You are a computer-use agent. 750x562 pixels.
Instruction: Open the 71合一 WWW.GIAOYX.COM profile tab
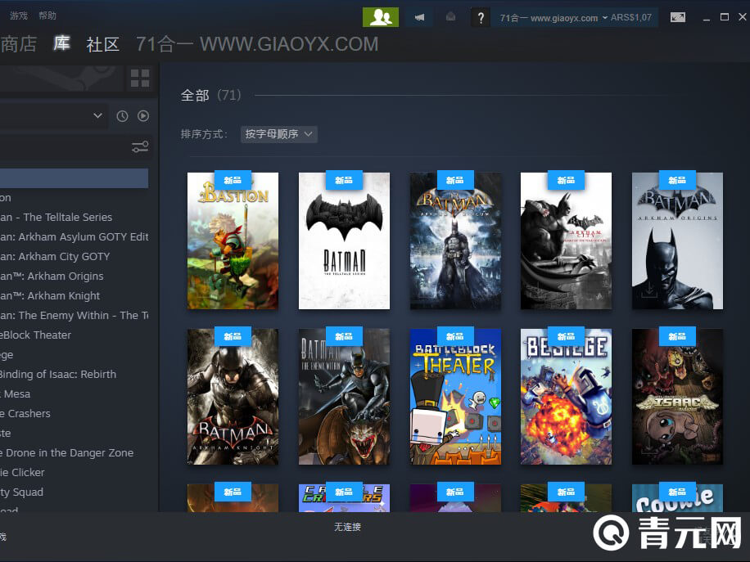tap(257, 44)
